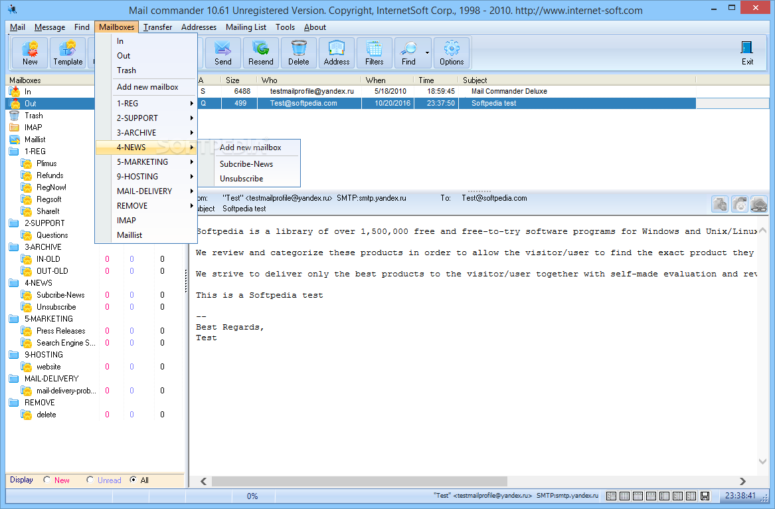Expand the MAIL-DELIVERY submenu entry
This screenshot has height=509, width=775.
coord(146,191)
